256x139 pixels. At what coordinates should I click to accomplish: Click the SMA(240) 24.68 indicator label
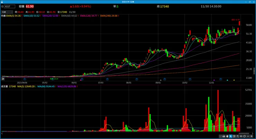tap(109, 16)
